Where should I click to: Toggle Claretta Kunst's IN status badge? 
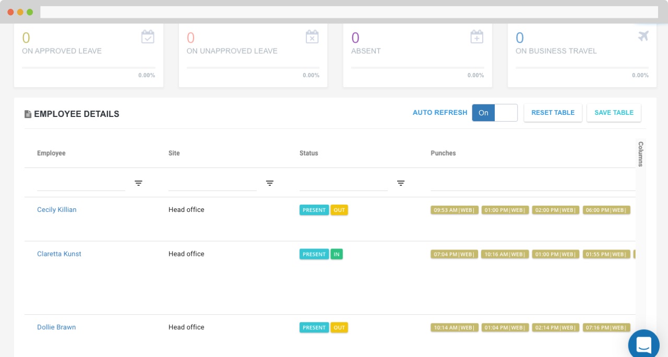point(337,254)
